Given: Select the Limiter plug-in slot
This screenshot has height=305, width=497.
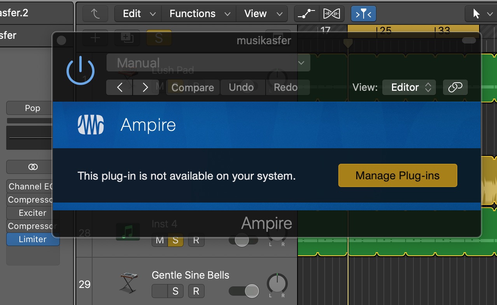Looking at the screenshot, I should point(33,239).
